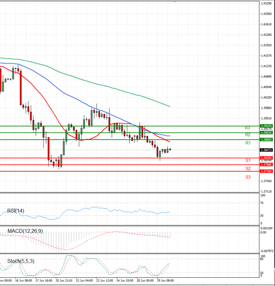
Task: Click the 17 Jun 16:00 time label
Action: pos(44,280)
